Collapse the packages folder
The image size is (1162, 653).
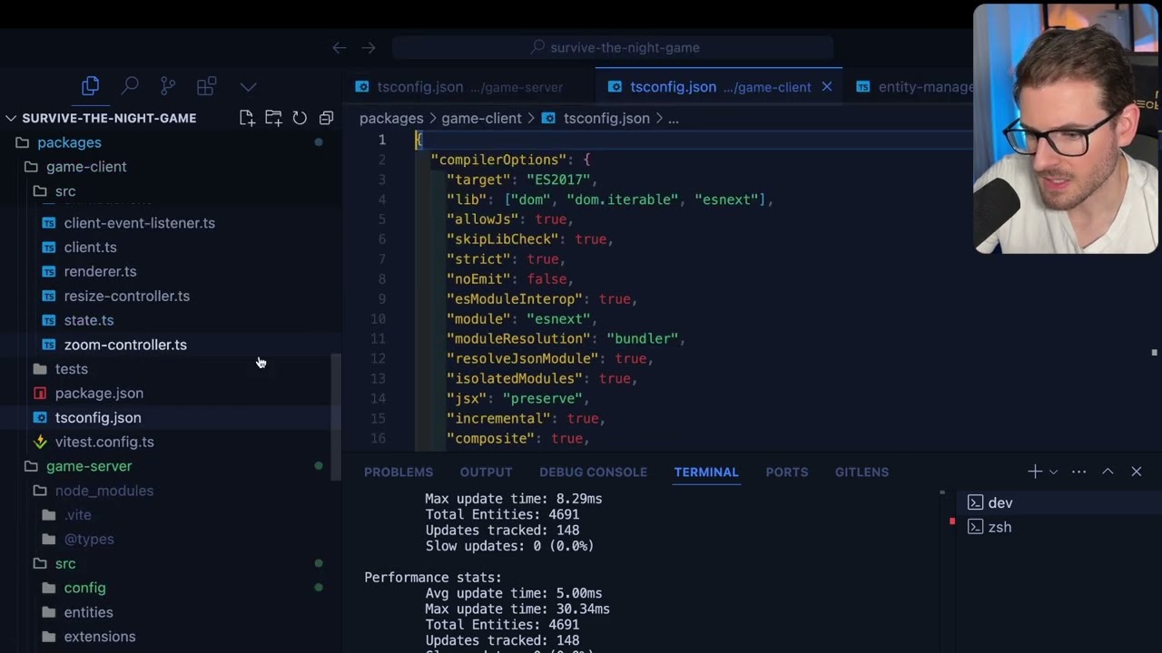tap(69, 142)
